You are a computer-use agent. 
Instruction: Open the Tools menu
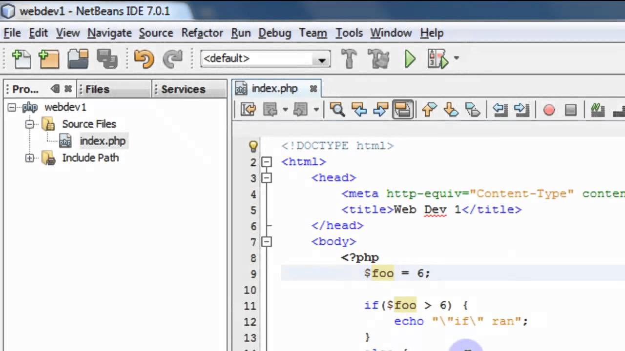tap(349, 33)
